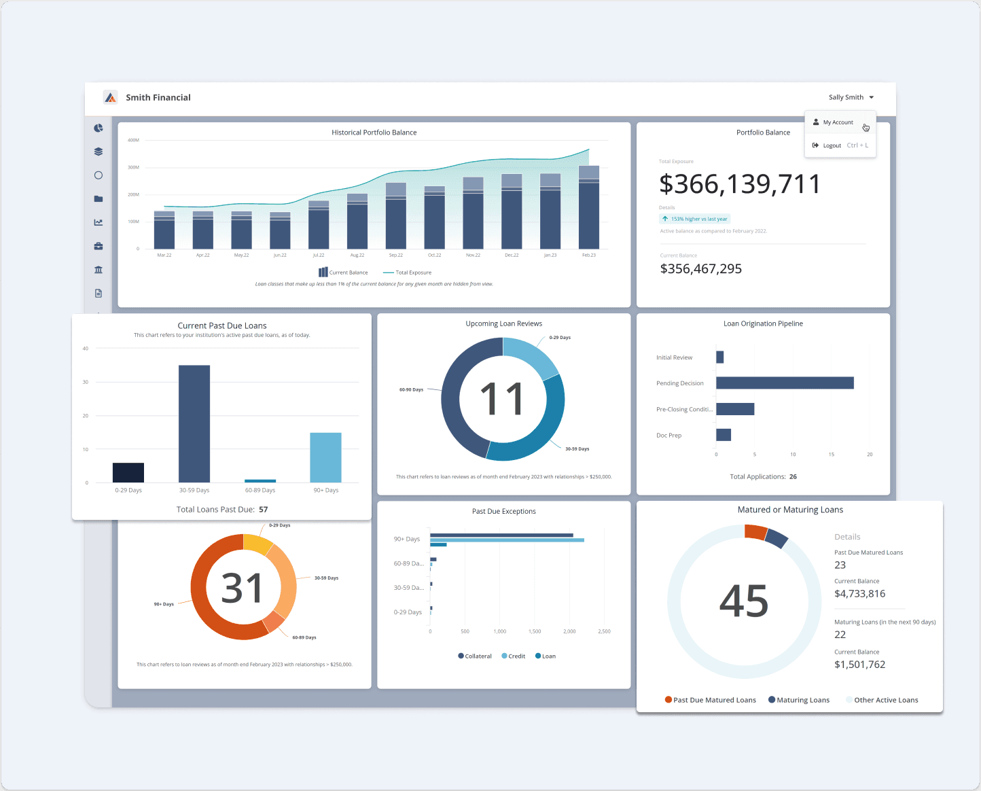Click the Total Loans Past Due: 57 text
This screenshot has width=981, height=791.
point(222,509)
